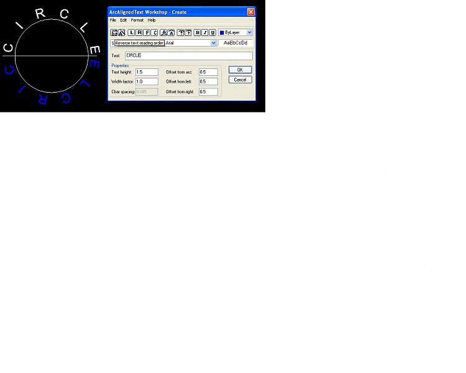The width and height of the screenshot is (466, 373).
Task: Toggle bold formatting
Action: (197, 32)
